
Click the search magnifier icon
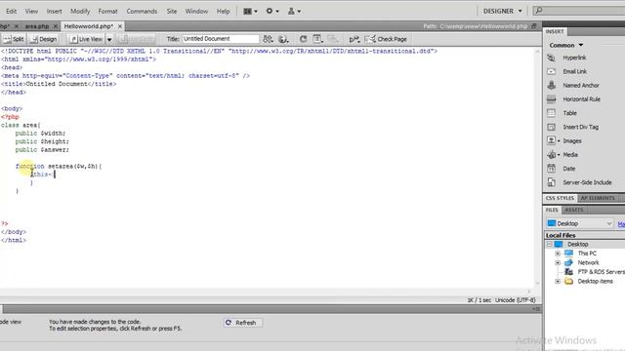(539, 11)
